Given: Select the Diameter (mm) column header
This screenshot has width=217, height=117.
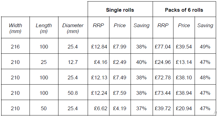Looking at the screenshot, I should pos(73,27).
